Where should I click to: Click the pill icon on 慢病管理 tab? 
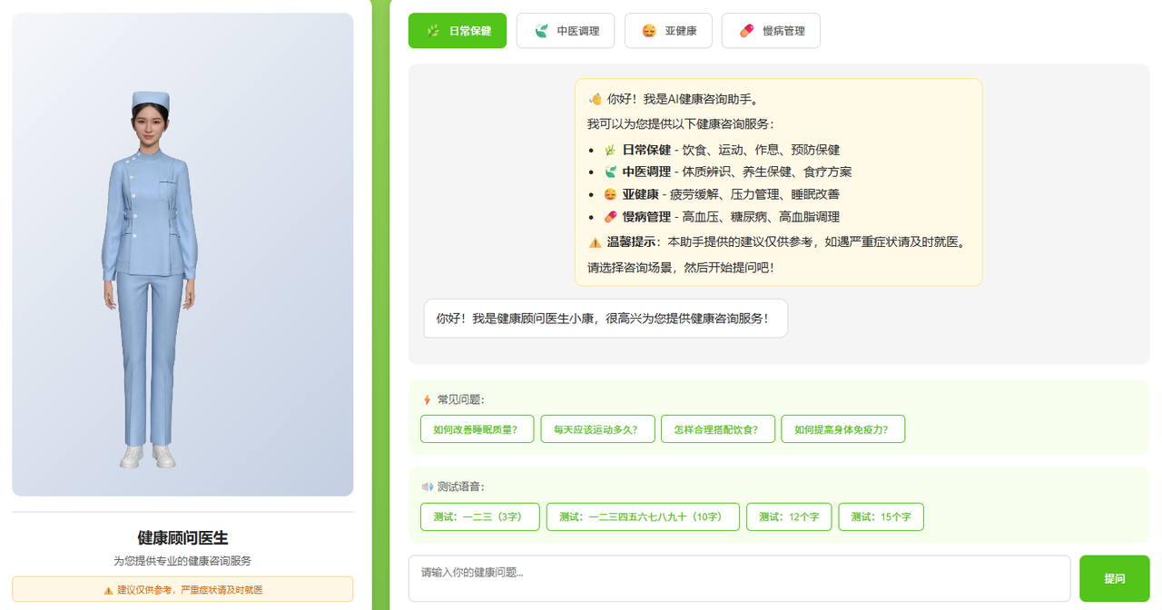tap(746, 31)
